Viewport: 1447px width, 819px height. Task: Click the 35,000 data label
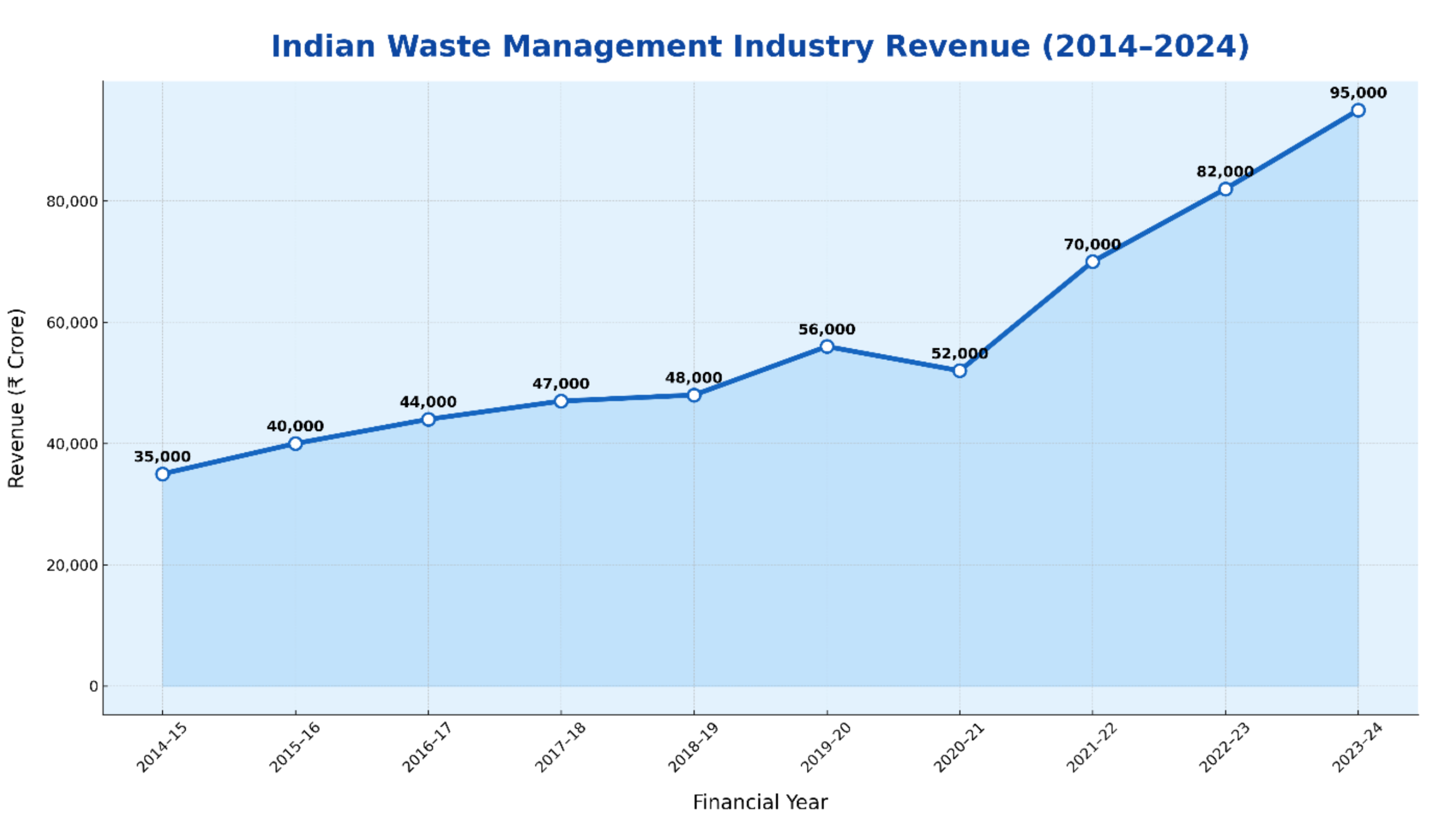pos(162,457)
